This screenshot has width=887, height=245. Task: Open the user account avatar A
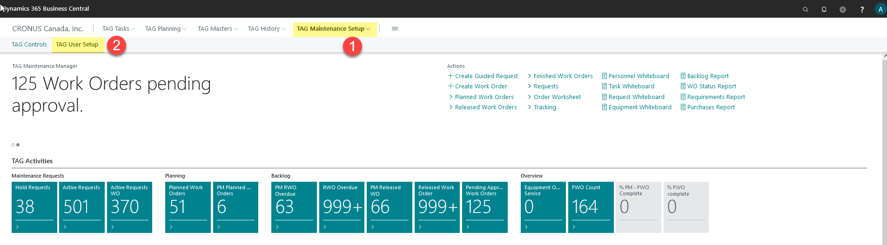[x=880, y=9]
